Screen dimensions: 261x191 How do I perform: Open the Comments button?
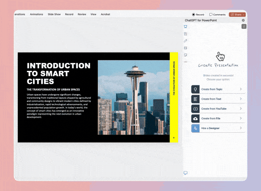point(217,14)
